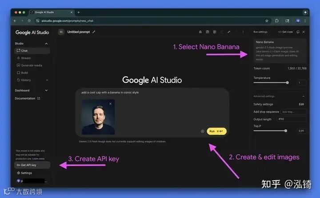This screenshot has height=198, width=320.
Task: Click the site info icon in address bar
Action: (37, 21)
